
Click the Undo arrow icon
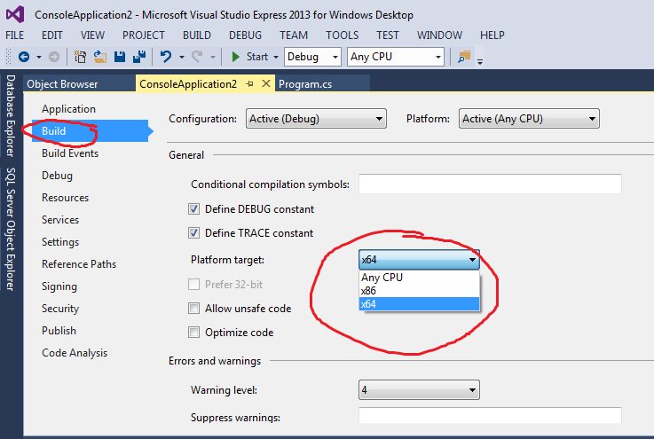point(164,57)
